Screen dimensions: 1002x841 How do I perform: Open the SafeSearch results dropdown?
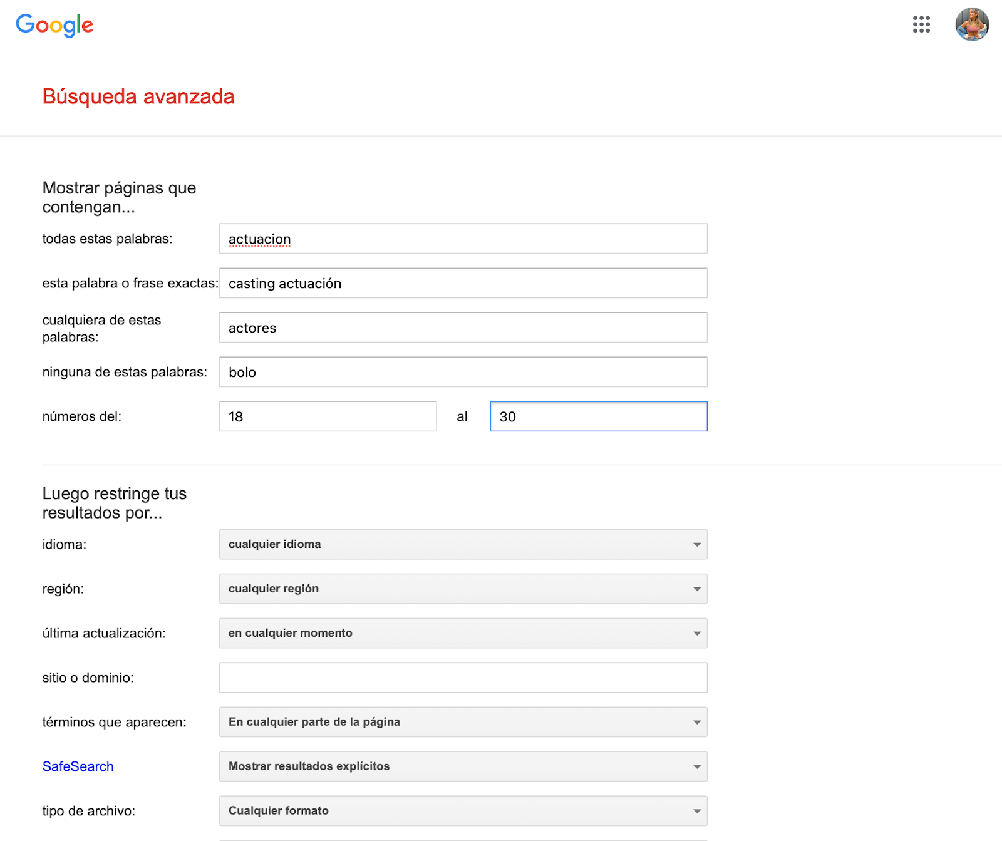pos(463,766)
